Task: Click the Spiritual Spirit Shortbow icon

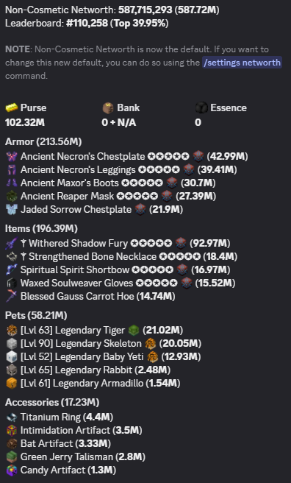Action: point(11,269)
